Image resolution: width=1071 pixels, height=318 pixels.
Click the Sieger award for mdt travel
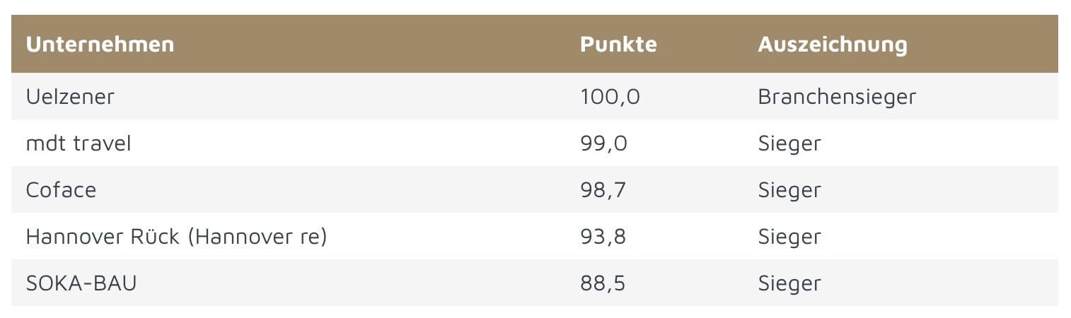(x=789, y=143)
